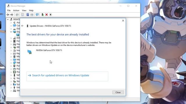Select the Computer category icon in tree

point(14,25)
